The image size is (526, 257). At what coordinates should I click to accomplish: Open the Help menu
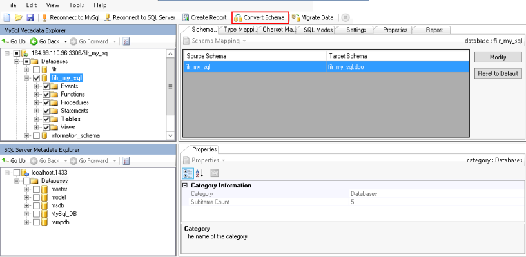(100, 5)
